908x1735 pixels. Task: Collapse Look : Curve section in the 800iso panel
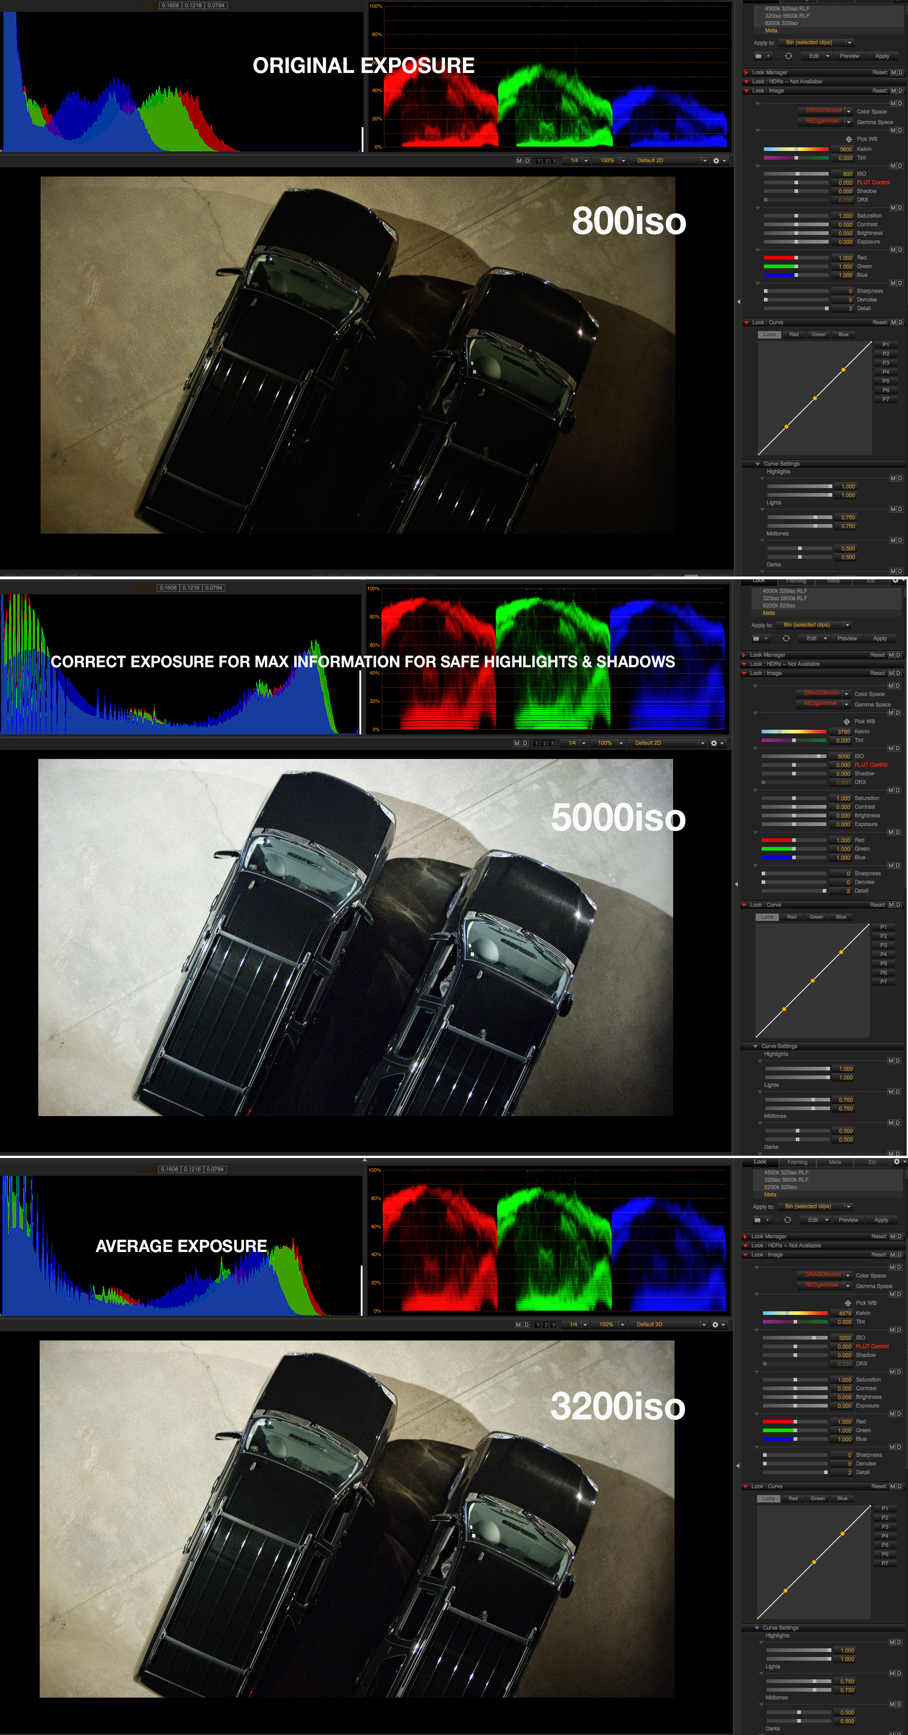coord(746,322)
